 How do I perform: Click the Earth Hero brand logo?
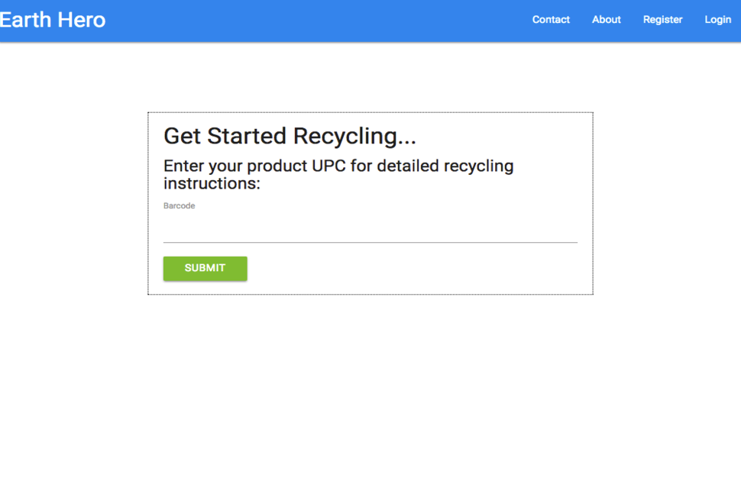click(53, 20)
